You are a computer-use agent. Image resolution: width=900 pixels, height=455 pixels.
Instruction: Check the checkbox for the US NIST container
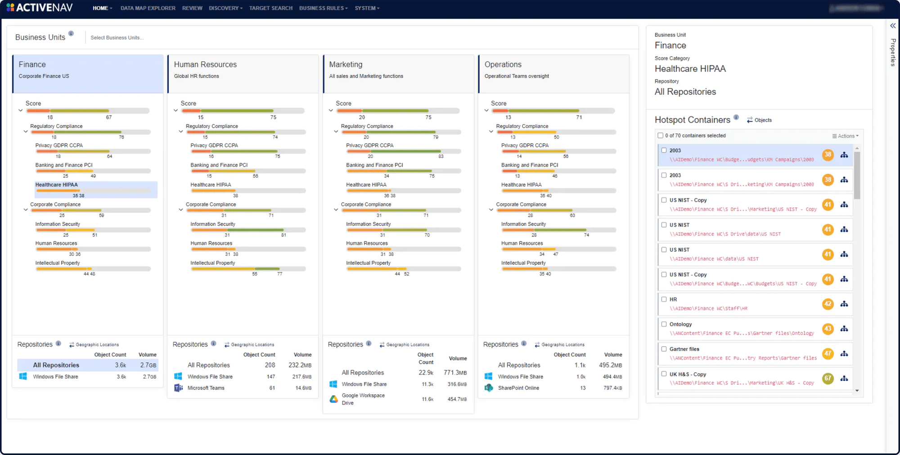[664, 224]
